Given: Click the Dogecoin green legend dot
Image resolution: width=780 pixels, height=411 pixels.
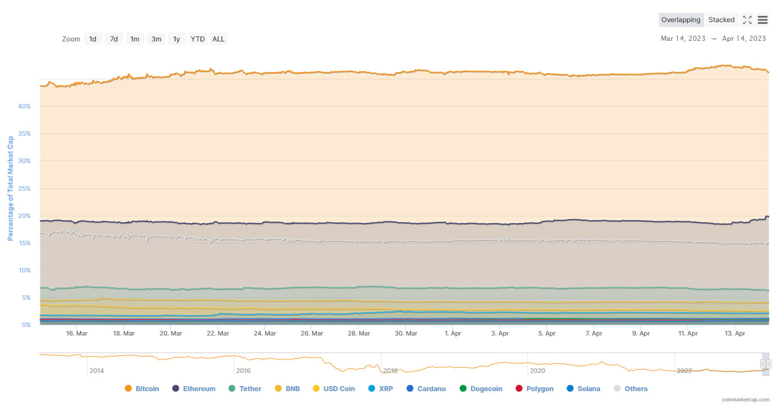Looking at the screenshot, I should point(463,389).
